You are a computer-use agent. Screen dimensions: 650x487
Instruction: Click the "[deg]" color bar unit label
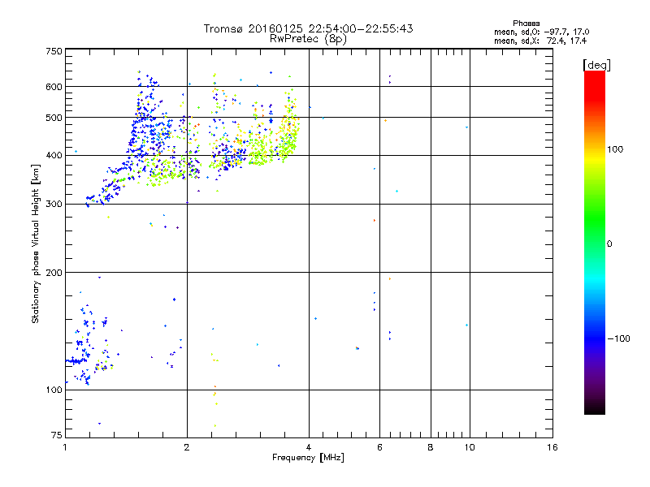click(x=596, y=65)
